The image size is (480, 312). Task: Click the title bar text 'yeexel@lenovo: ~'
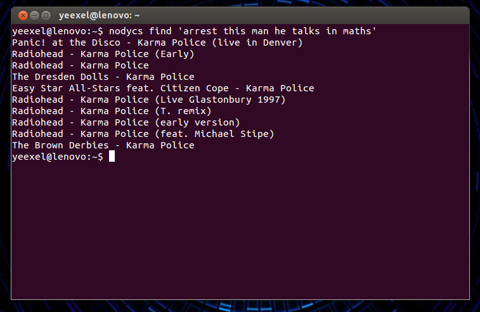99,15
